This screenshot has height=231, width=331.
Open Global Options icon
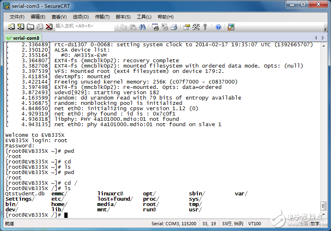click(196, 27)
